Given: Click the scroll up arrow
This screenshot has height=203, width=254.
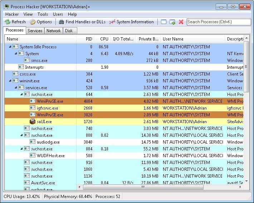Looking at the screenshot, I should coord(246,38).
